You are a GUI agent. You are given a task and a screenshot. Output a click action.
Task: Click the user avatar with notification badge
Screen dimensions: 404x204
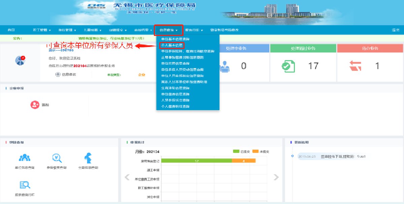click(x=20, y=60)
